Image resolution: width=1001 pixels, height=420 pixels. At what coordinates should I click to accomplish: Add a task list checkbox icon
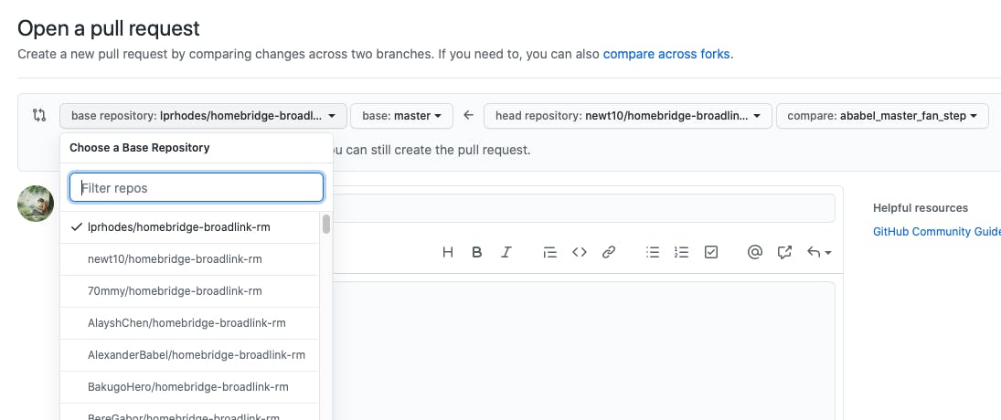(x=711, y=252)
